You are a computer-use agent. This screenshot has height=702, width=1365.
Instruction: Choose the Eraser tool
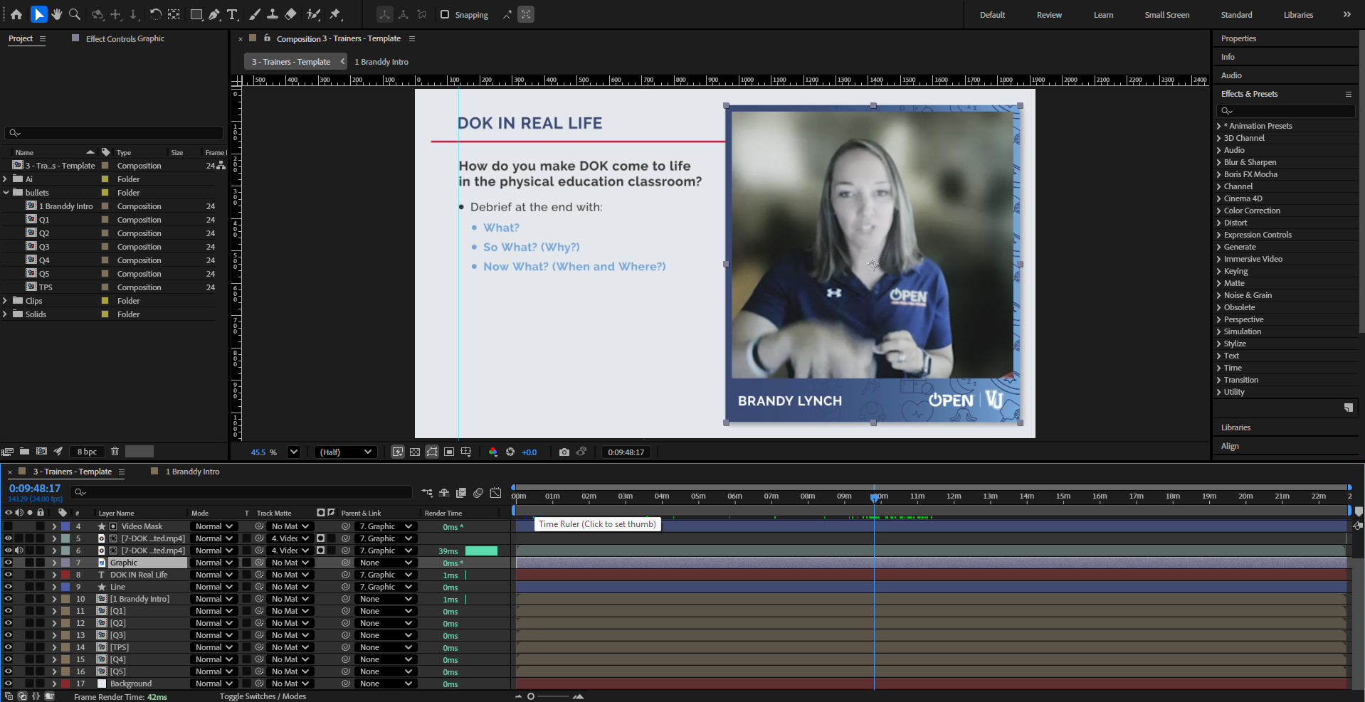pos(290,14)
